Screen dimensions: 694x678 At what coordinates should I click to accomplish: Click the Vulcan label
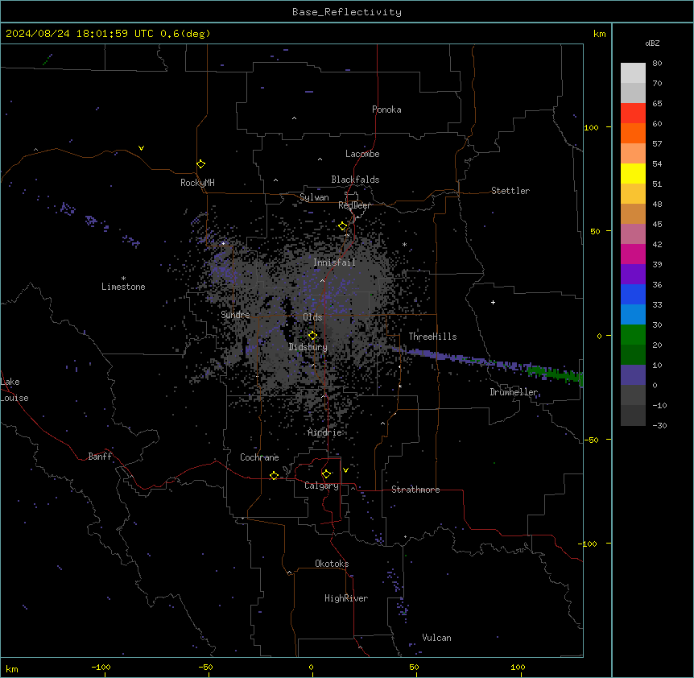click(x=437, y=638)
